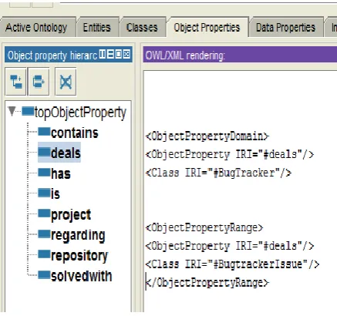This screenshot has height=316, width=337.
Task: Open the Classes tab
Action: [x=142, y=28]
